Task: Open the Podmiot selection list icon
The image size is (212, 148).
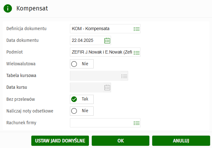Action: (137, 52)
